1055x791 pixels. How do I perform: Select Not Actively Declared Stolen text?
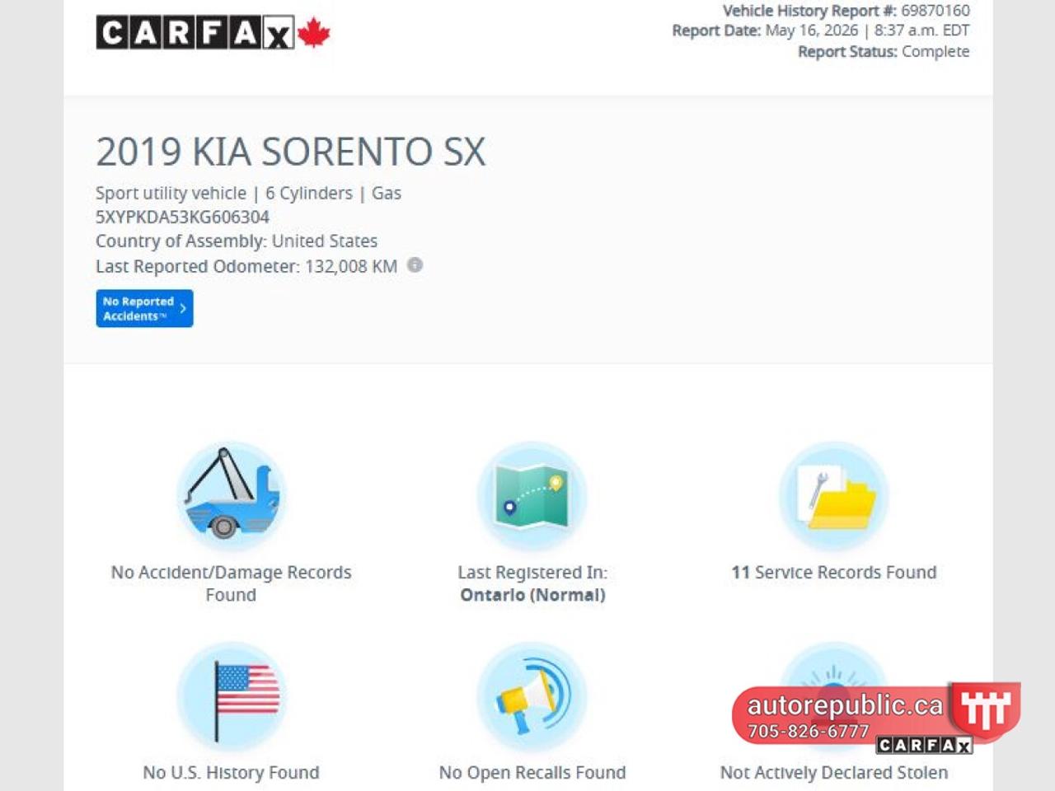coord(834,773)
